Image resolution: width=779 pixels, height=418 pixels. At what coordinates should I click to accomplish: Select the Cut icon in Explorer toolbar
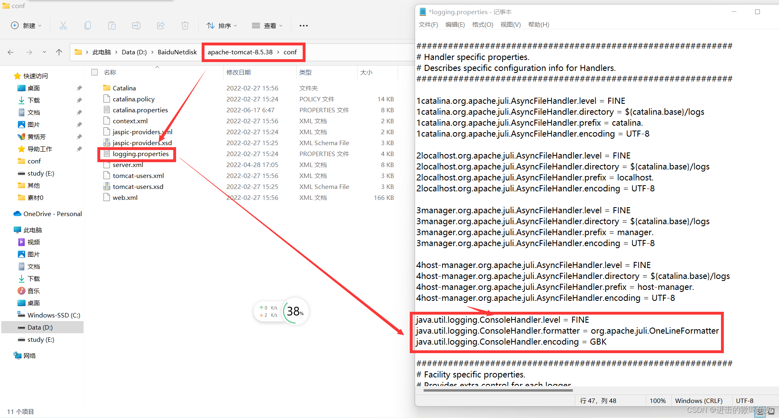63,25
